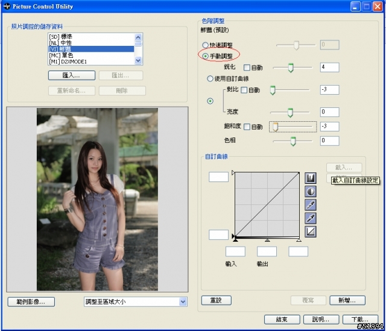The width and height of the screenshot is (386, 331).
Task: Click the upper output value field left of curve
Action: 218,177
